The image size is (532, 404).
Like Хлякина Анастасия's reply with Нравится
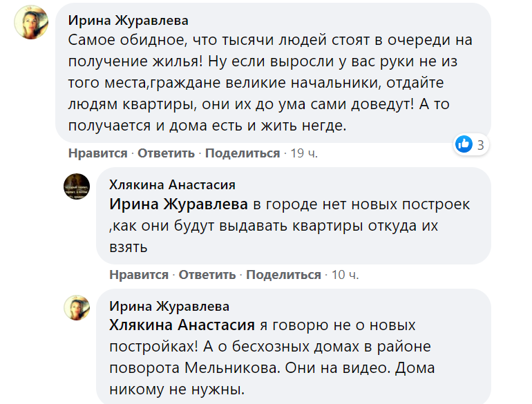tap(139, 275)
